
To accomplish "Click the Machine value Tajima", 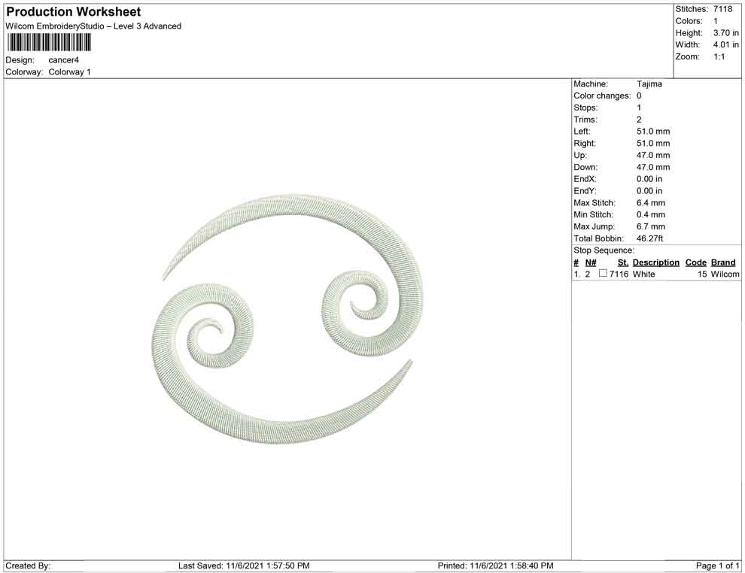I will click(649, 84).
